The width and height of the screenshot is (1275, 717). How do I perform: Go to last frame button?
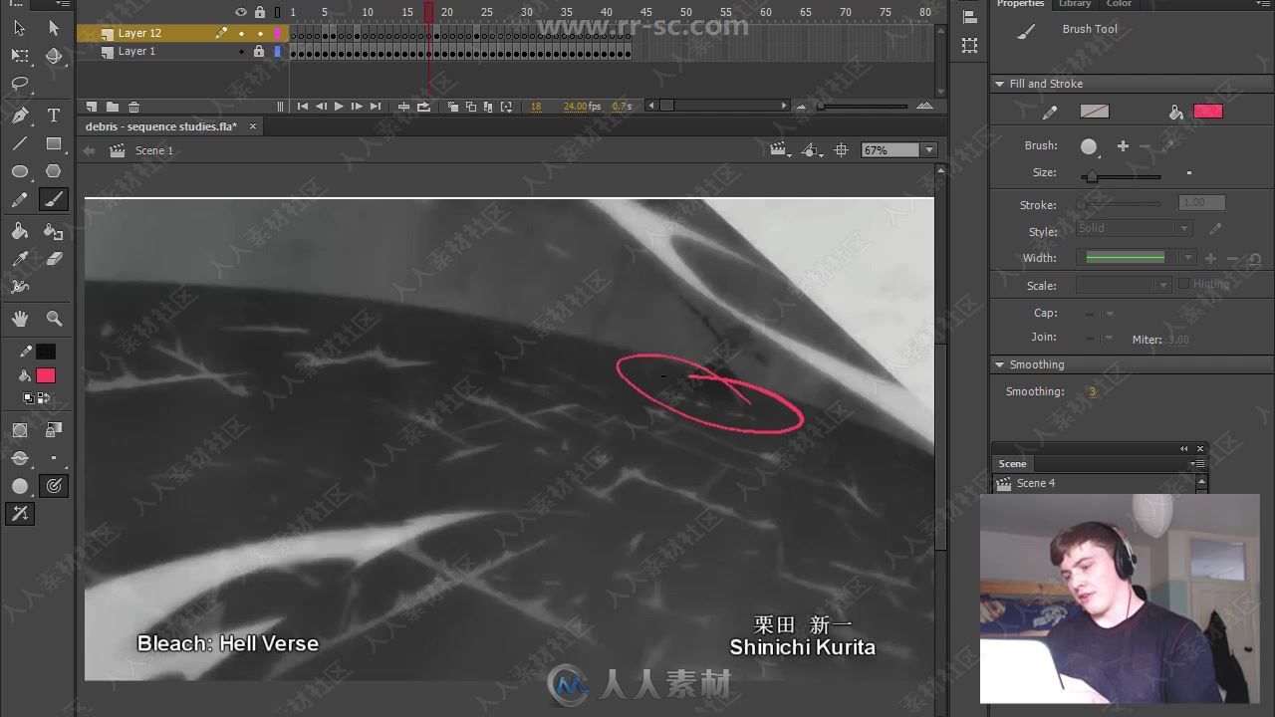coord(376,107)
